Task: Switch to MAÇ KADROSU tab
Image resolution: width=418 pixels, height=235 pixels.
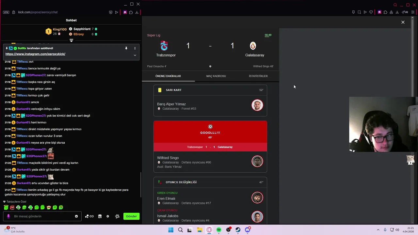Action: pyautogui.click(x=216, y=76)
